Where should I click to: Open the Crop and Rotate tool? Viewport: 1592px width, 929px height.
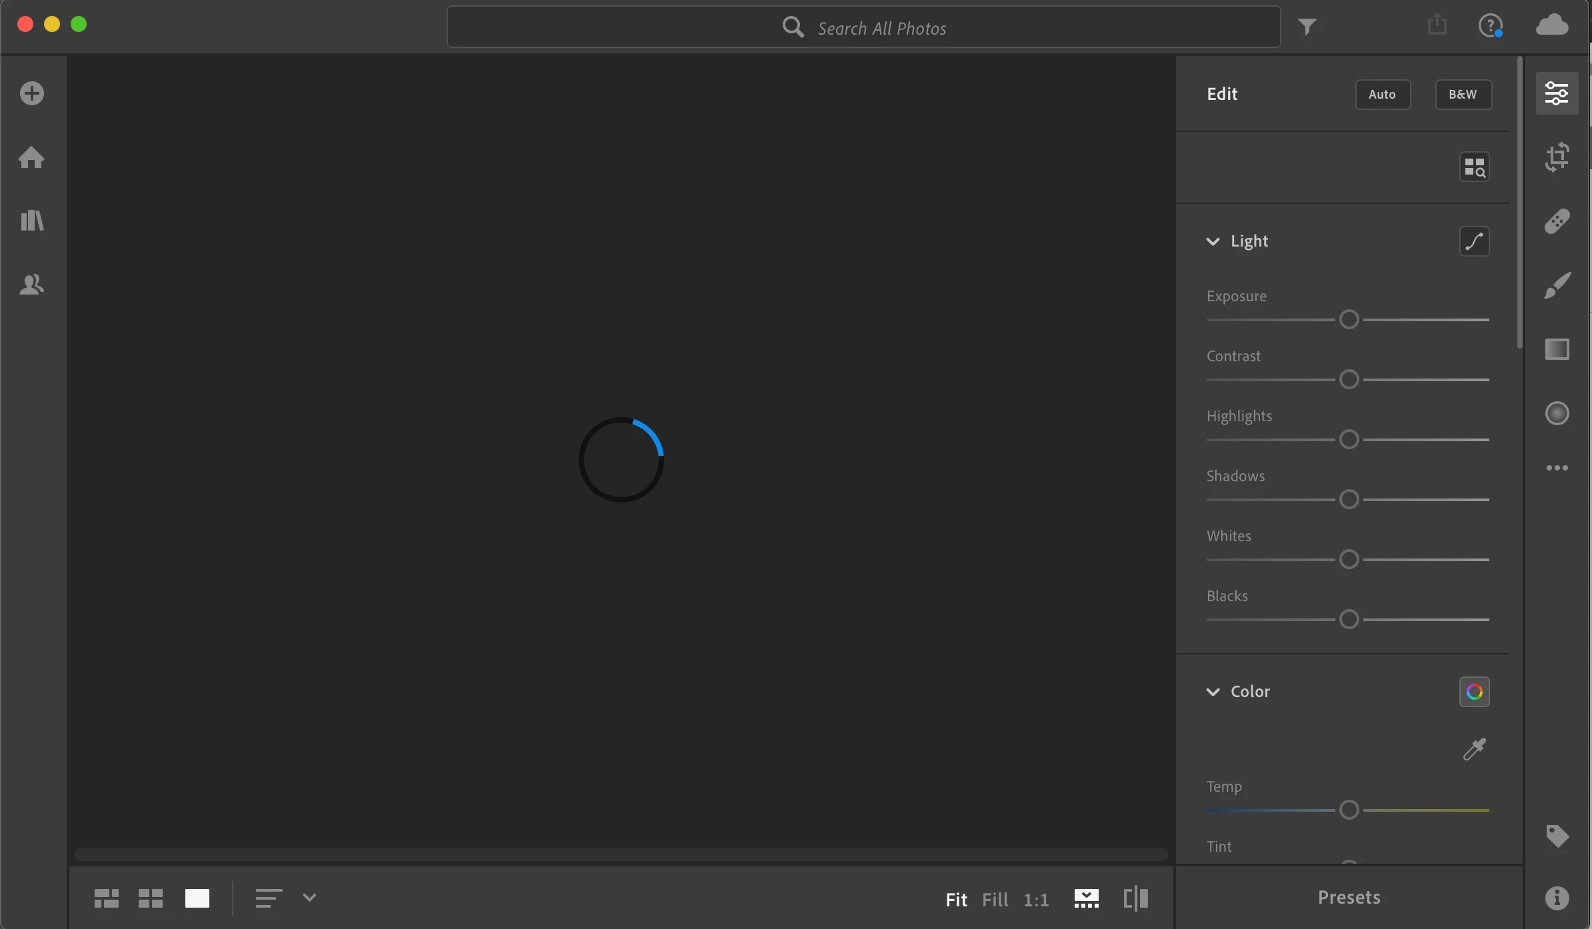(1557, 157)
